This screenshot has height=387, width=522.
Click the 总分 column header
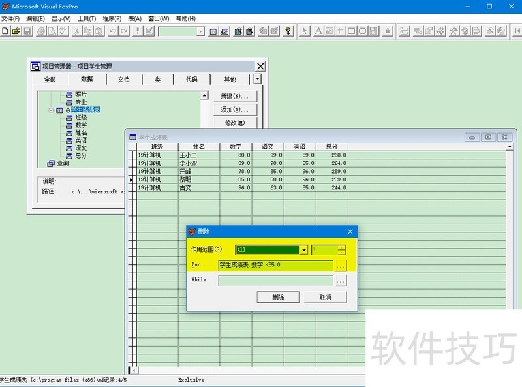[332, 147]
